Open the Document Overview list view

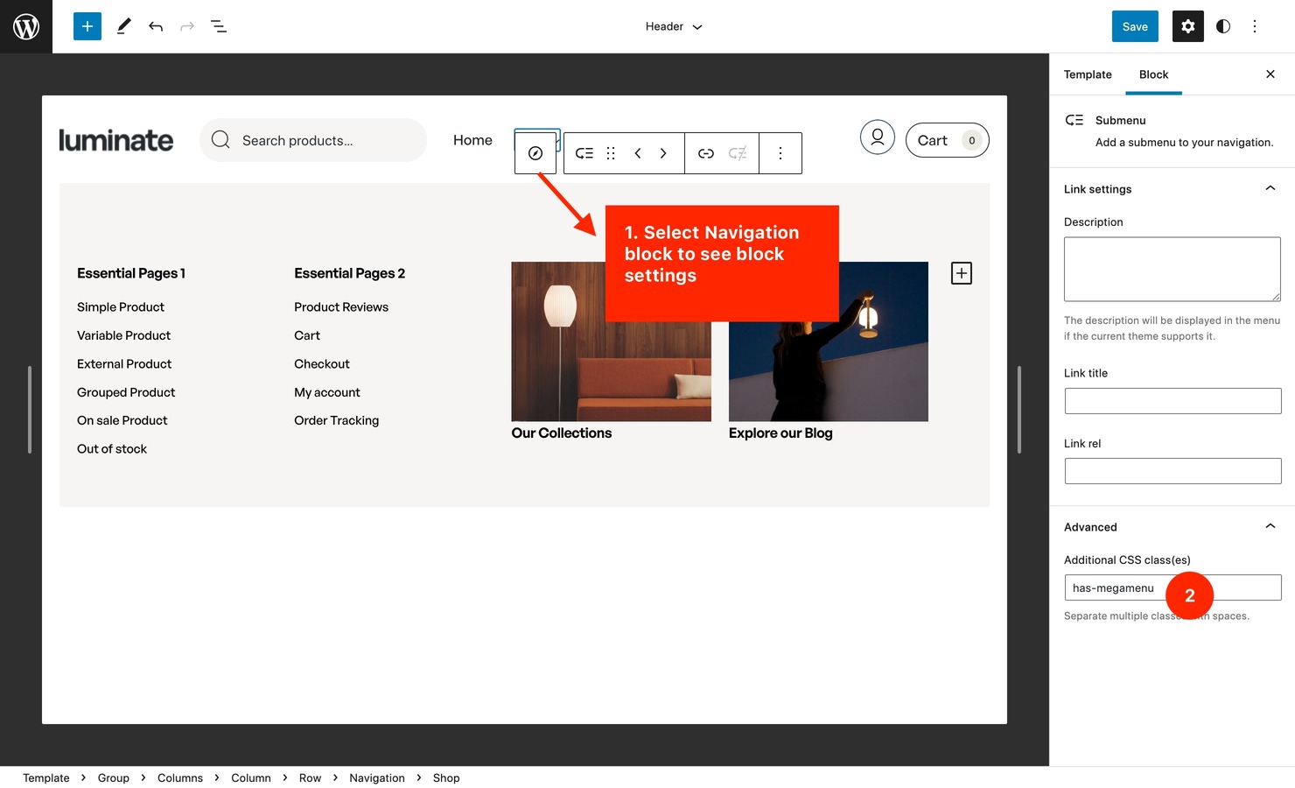219,26
